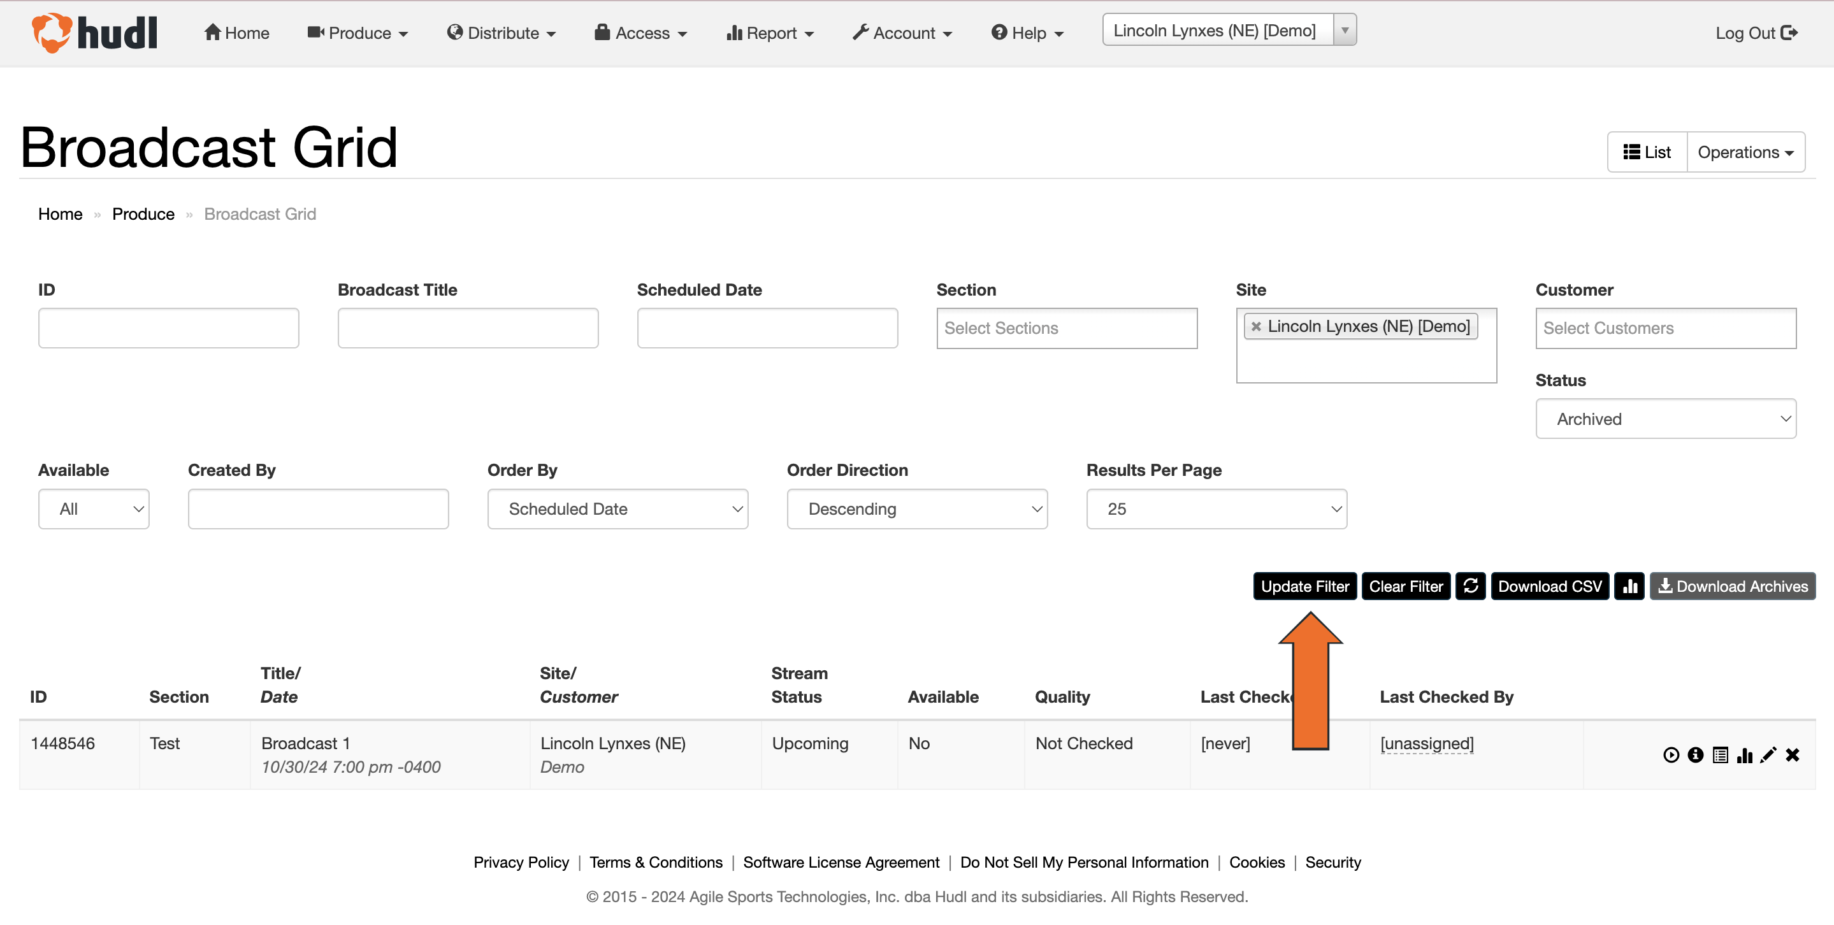
Task: Open the Order Direction dropdown
Action: [x=917, y=509]
